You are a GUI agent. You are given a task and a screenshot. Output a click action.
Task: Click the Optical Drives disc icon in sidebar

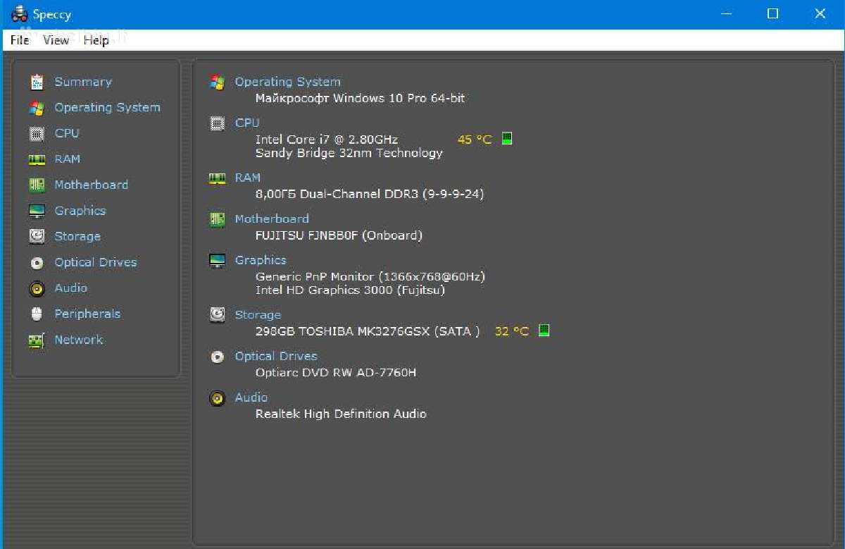[x=37, y=263]
